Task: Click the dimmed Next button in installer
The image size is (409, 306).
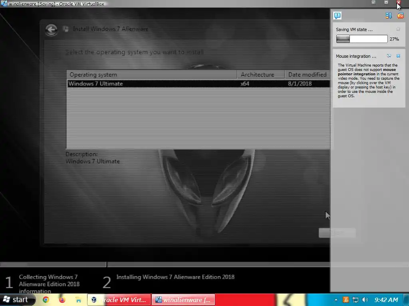Action: (x=337, y=233)
